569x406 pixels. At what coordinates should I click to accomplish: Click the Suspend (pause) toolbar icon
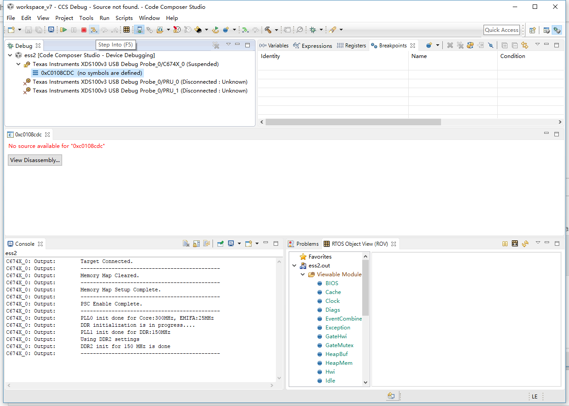pyautogui.click(x=74, y=30)
